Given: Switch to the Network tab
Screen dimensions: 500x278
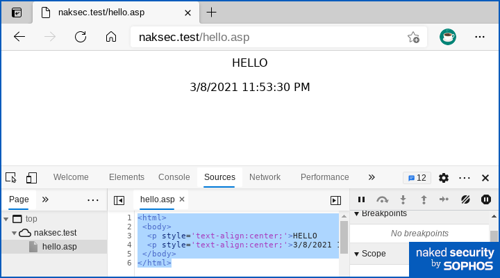Looking at the screenshot, I should tap(265, 177).
